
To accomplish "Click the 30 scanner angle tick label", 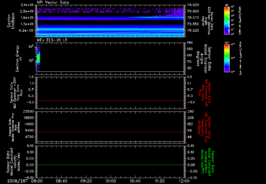I will pyautogui.click(x=189, y=68).
